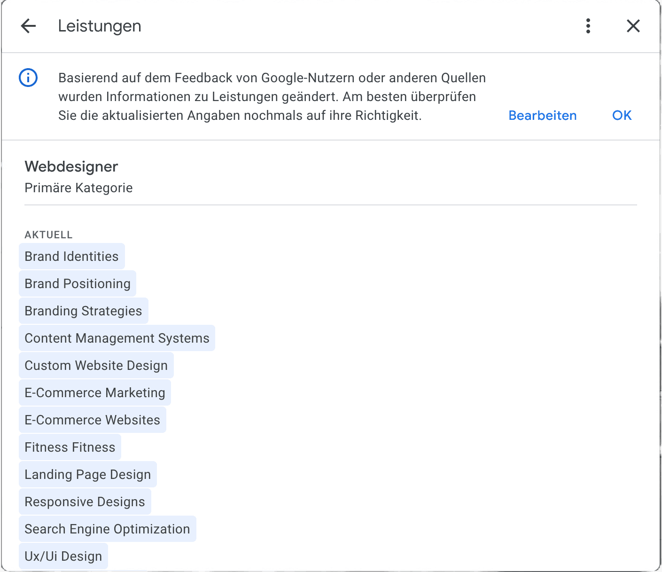Select the Content Management Systems chip
Screen dimensions: 662x572
117,338
